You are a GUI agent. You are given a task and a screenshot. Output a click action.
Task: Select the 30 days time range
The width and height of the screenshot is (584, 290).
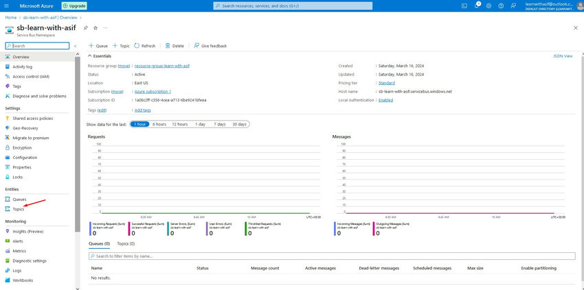pos(239,124)
